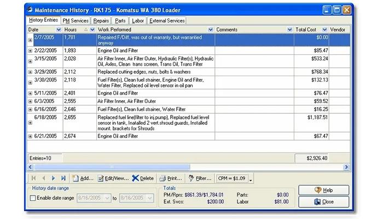Go to last history record
This screenshot has width=383, height=219.
(63, 178)
